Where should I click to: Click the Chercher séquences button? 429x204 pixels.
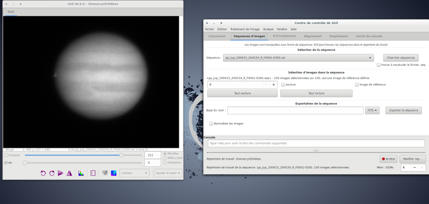pos(401,58)
